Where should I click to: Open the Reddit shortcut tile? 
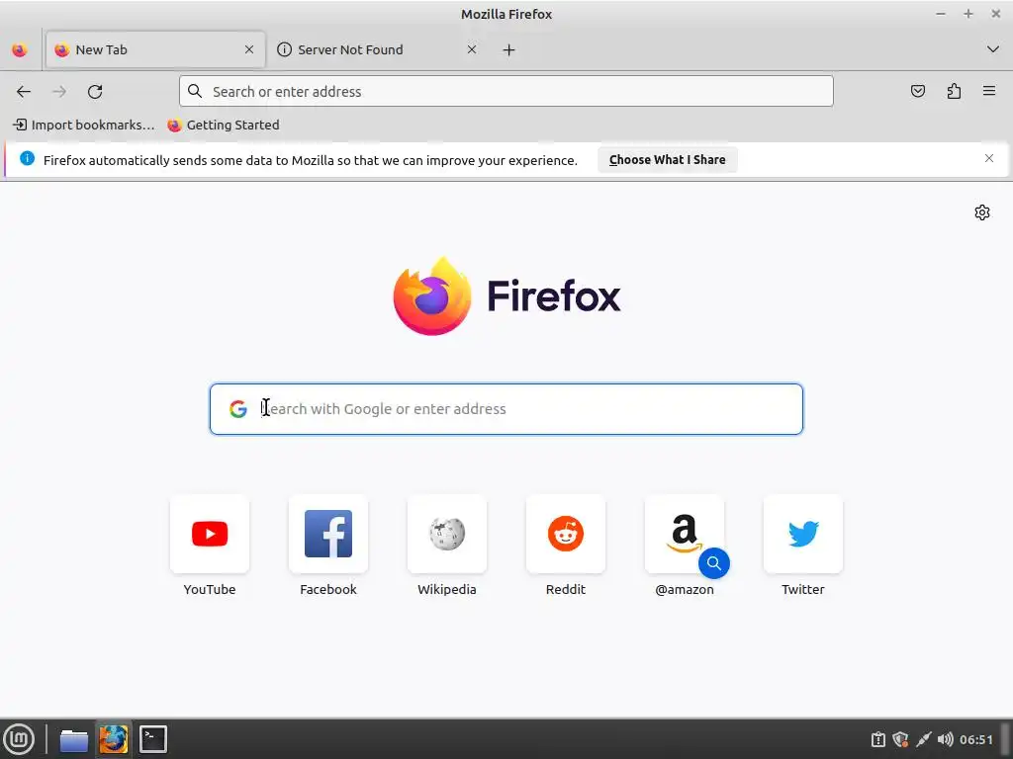566,534
